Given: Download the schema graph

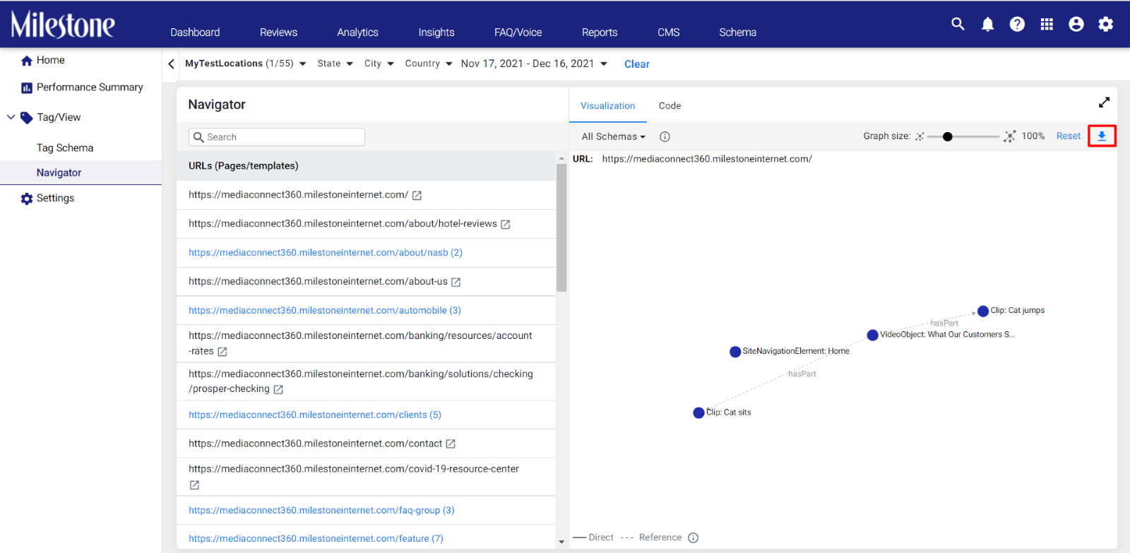Looking at the screenshot, I should (x=1102, y=136).
